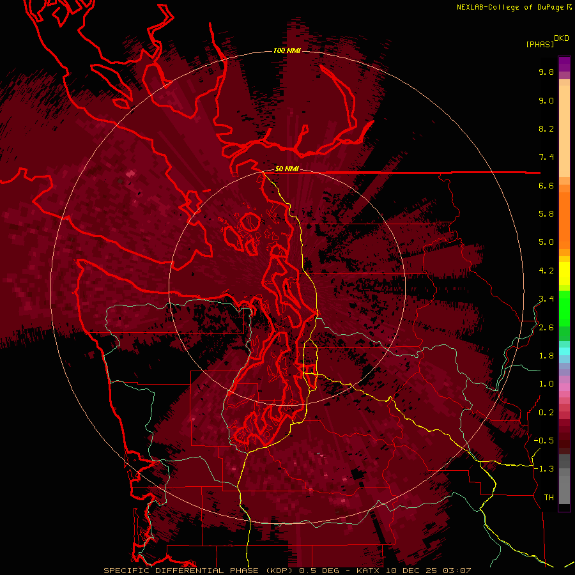Screen dimensions: 575x575
Task: Click the yellow segment of the color bar
Action: [564, 273]
